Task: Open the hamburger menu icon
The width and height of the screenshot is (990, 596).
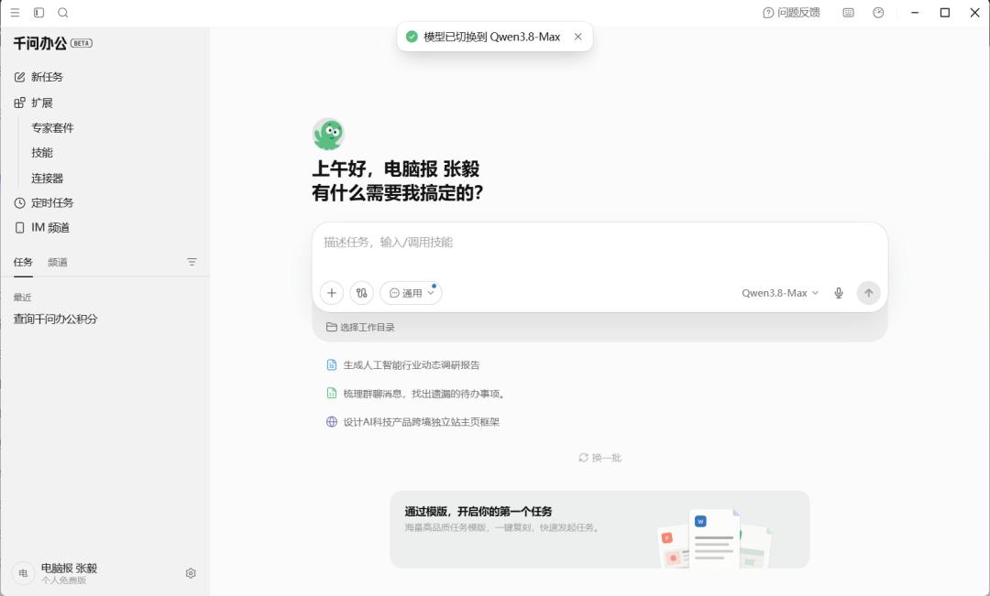Action: 16,13
